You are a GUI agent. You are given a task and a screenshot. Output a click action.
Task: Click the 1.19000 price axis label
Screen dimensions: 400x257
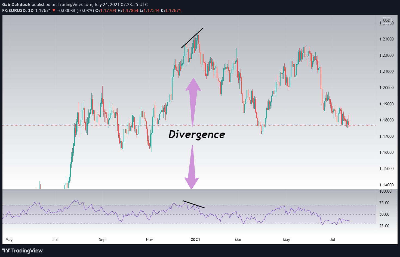(x=386, y=104)
